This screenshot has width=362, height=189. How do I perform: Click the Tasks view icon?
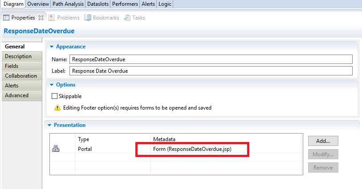pyautogui.click(x=127, y=18)
